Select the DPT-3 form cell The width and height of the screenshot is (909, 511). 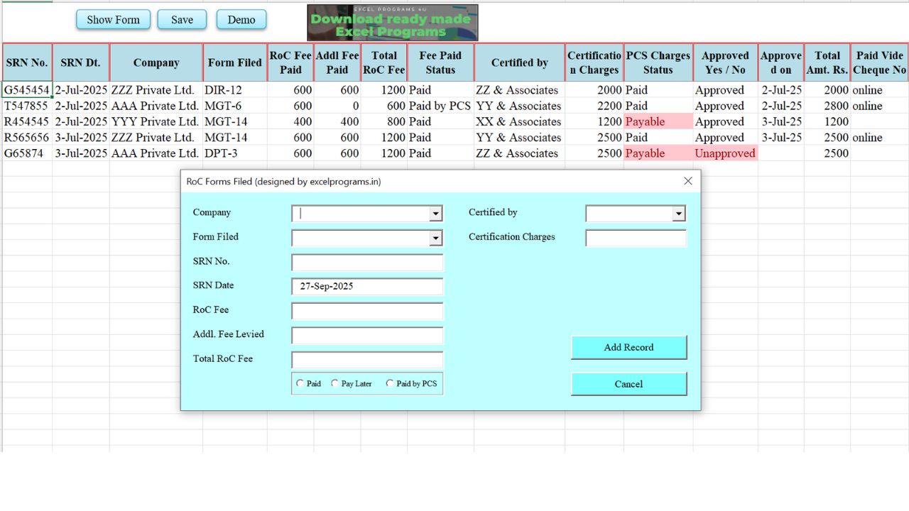click(x=235, y=153)
